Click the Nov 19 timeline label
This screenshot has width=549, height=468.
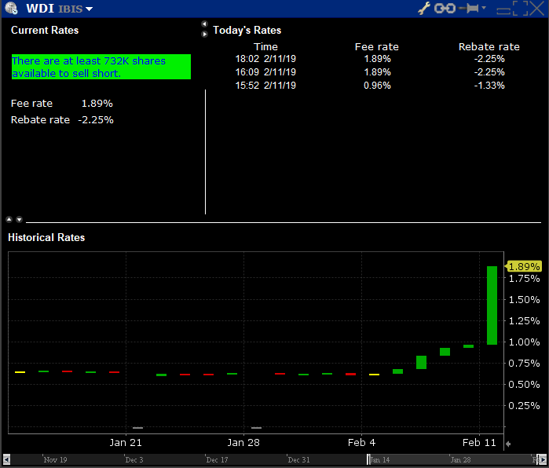(x=55, y=459)
